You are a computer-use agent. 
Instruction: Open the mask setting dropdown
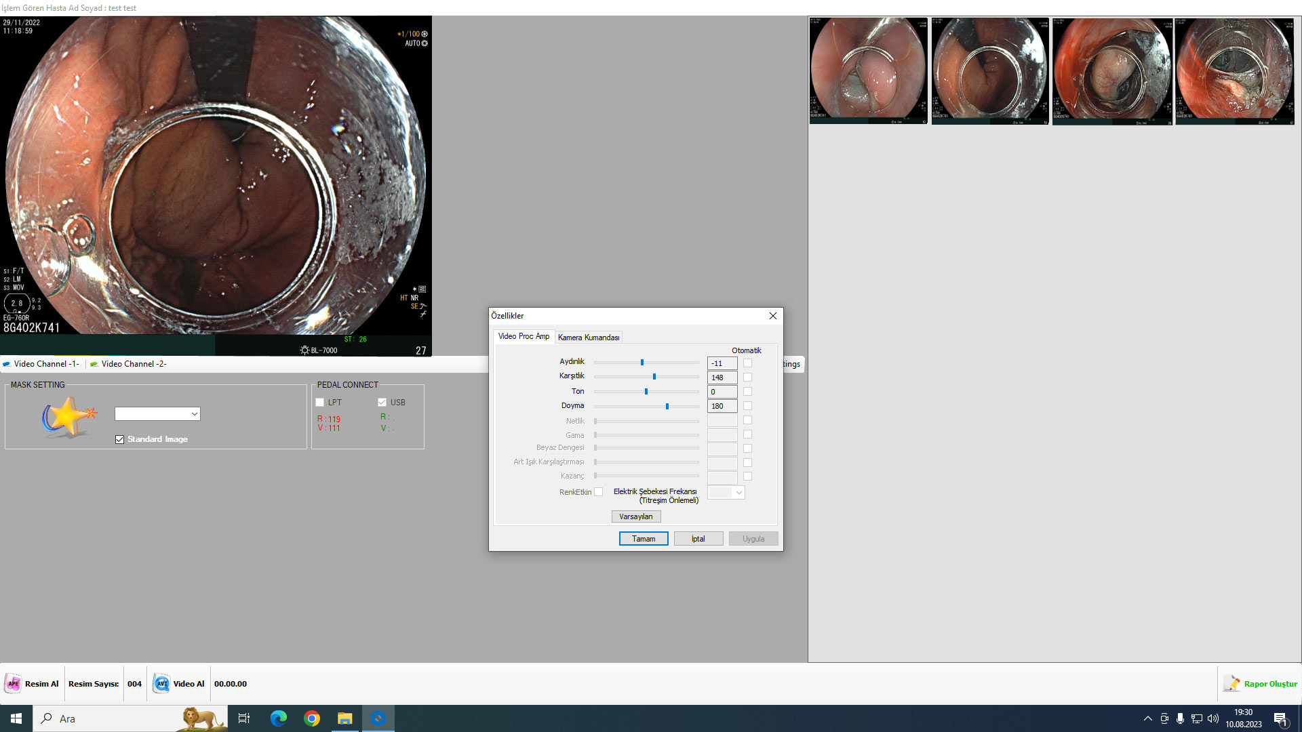pyautogui.click(x=194, y=414)
